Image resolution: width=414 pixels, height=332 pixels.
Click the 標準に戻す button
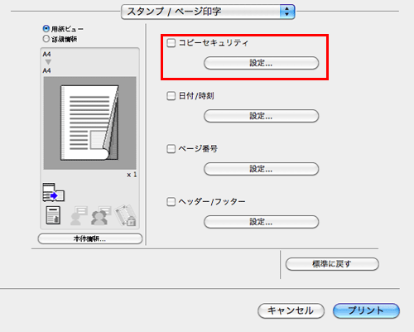tap(332, 264)
